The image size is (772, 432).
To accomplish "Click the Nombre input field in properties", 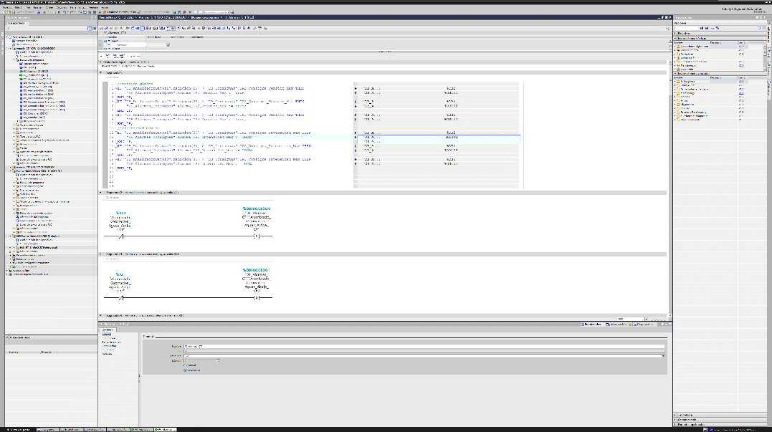I will click(x=424, y=346).
